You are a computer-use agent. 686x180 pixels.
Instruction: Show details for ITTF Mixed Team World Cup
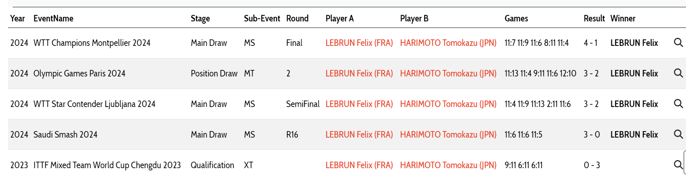tap(678, 165)
